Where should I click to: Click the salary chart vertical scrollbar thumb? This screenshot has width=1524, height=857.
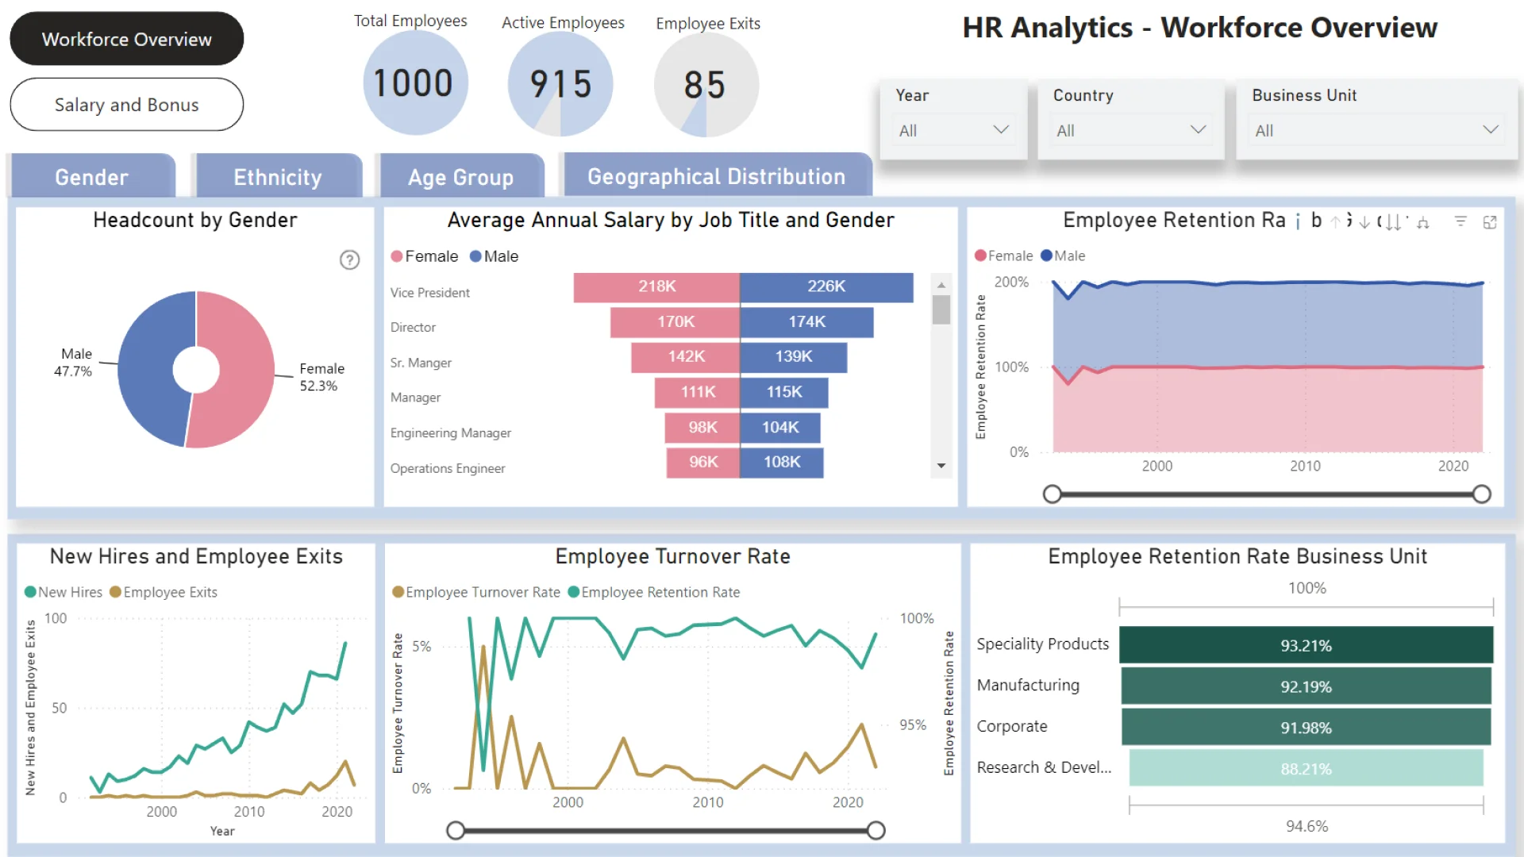tap(941, 309)
